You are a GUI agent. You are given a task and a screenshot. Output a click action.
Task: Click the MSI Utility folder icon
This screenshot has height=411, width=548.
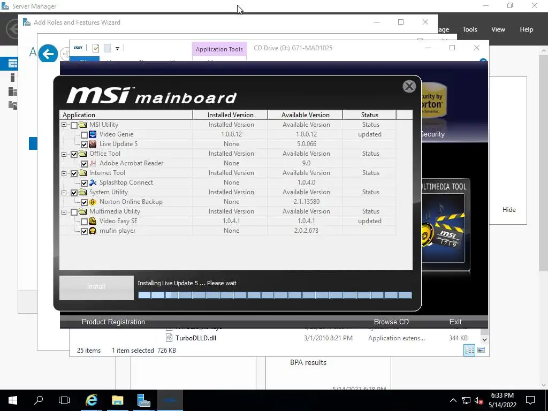[x=82, y=124]
